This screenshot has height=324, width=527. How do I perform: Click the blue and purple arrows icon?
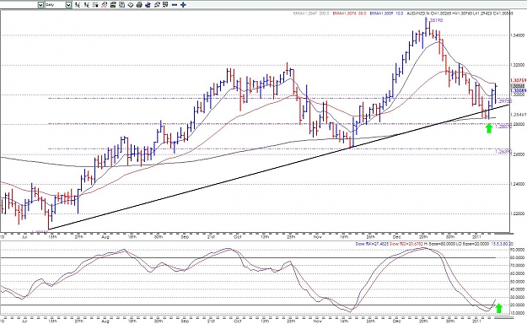click(148, 5)
